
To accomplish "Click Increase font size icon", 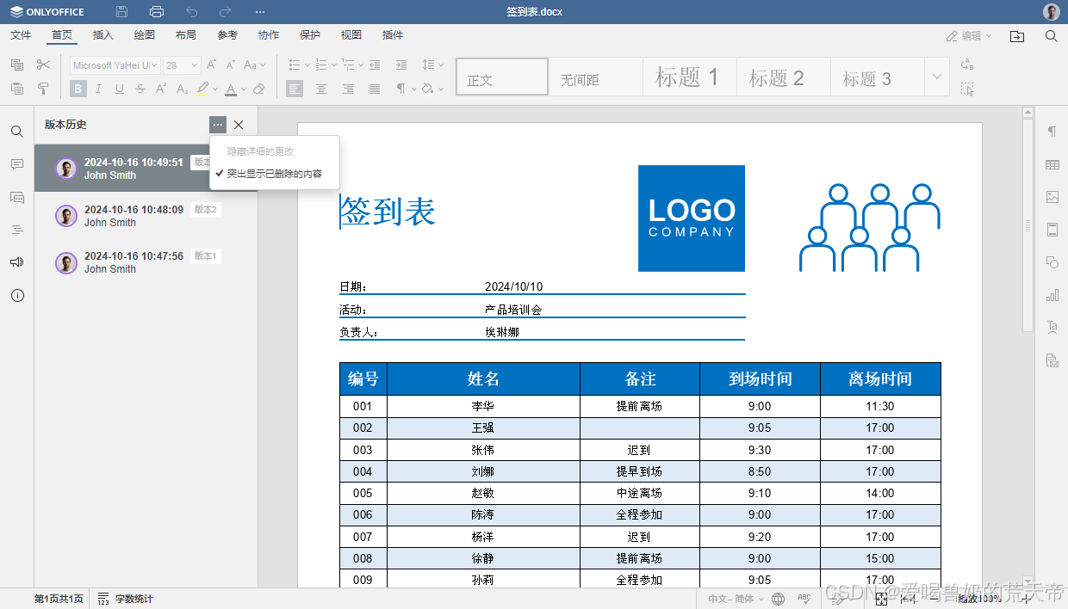I will (x=212, y=65).
